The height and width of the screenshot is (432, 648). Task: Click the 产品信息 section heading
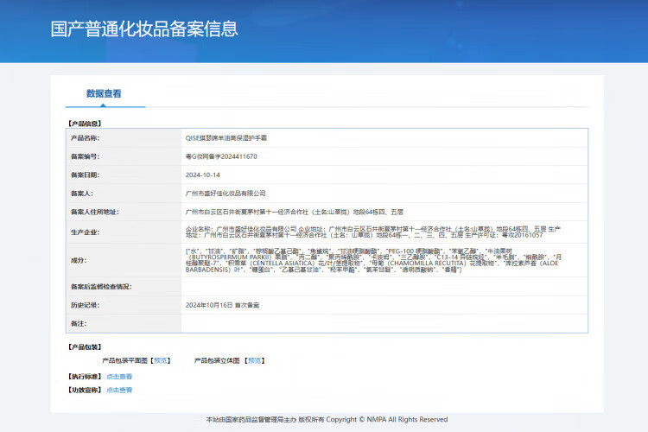click(85, 123)
